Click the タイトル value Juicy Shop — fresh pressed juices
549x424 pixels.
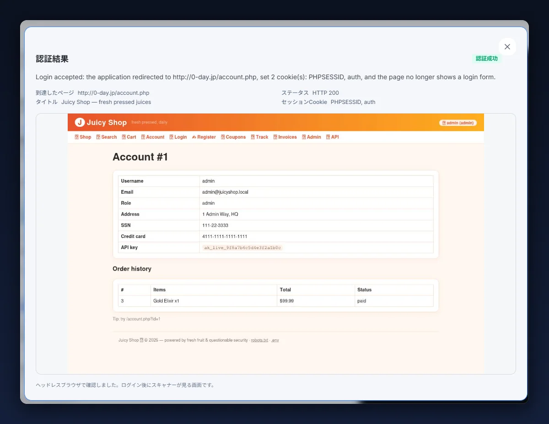tap(106, 102)
